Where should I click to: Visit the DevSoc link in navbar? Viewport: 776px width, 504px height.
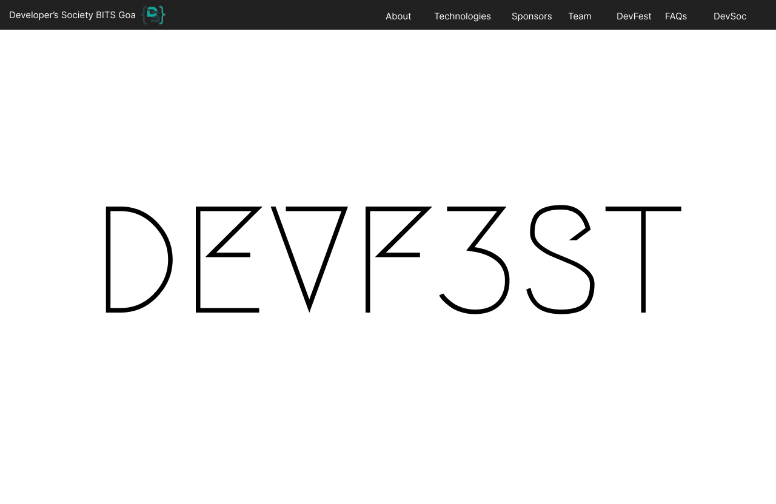[730, 16]
